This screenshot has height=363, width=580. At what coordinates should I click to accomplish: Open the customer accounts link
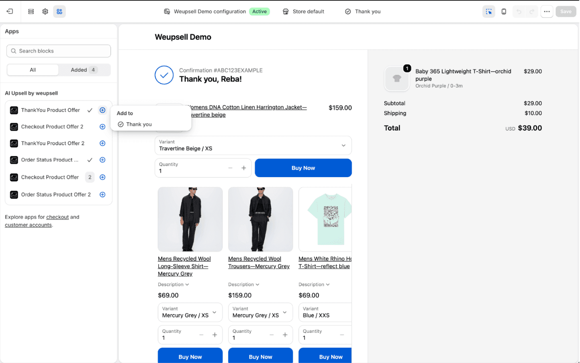(x=28, y=225)
